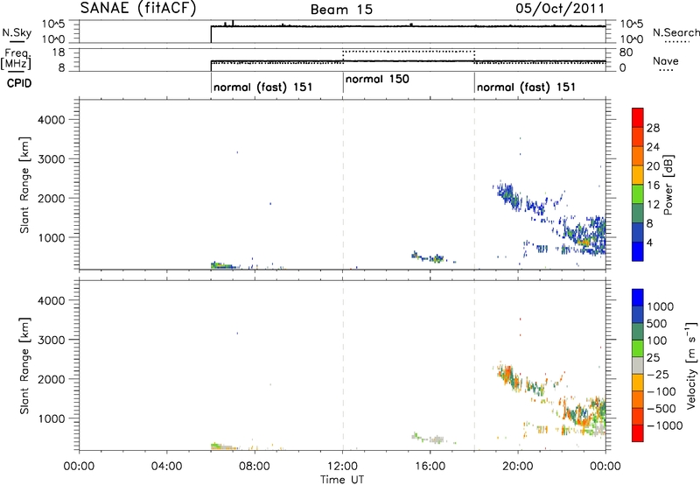Click the 20:00 time axis tick label

[518, 467]
